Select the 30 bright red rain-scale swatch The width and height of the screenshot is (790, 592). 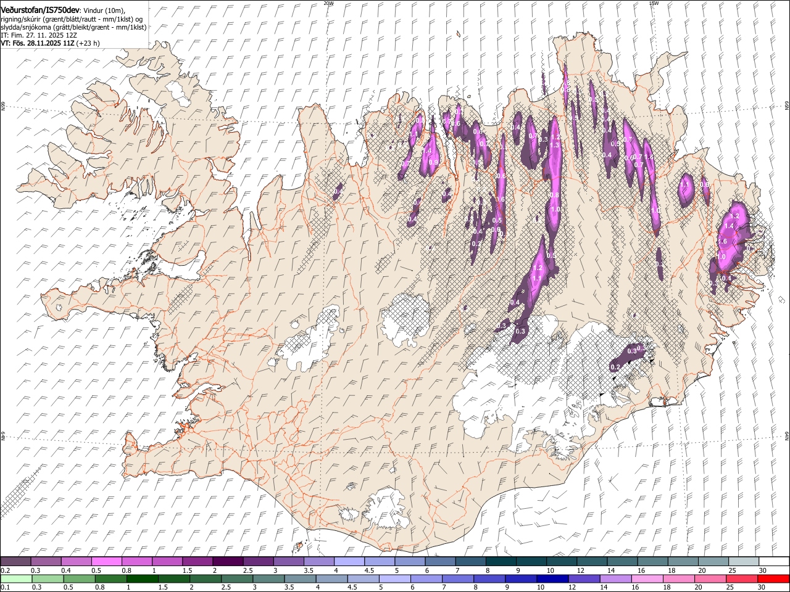point(773,578)
